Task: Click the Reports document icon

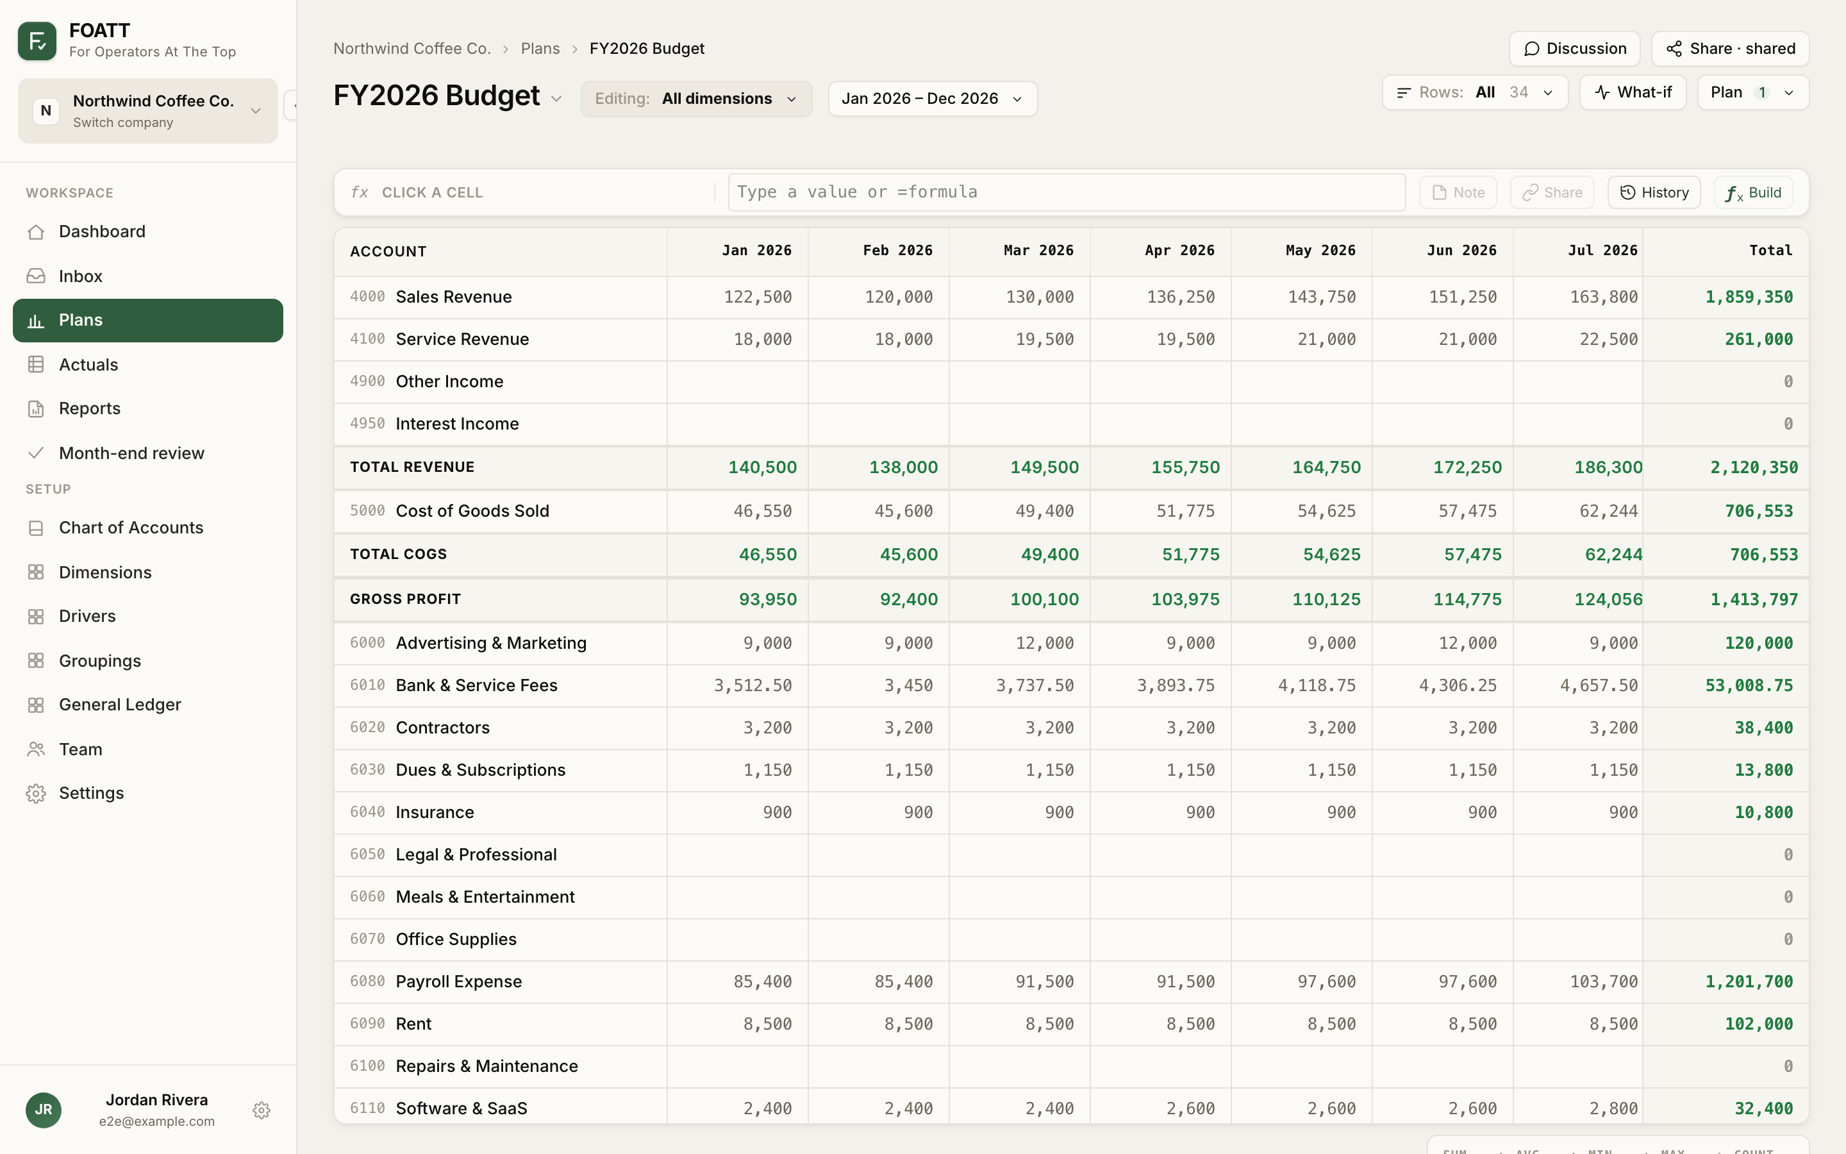Action: pos(36,409)
